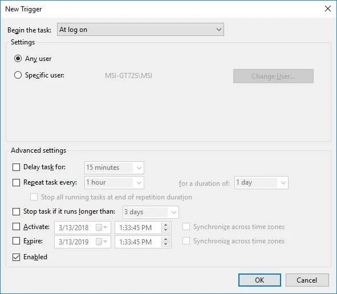This screenshot has width=337, height=294.
Task: Toggle Stop all running tasks checkbox
Action: click(34, 197)
